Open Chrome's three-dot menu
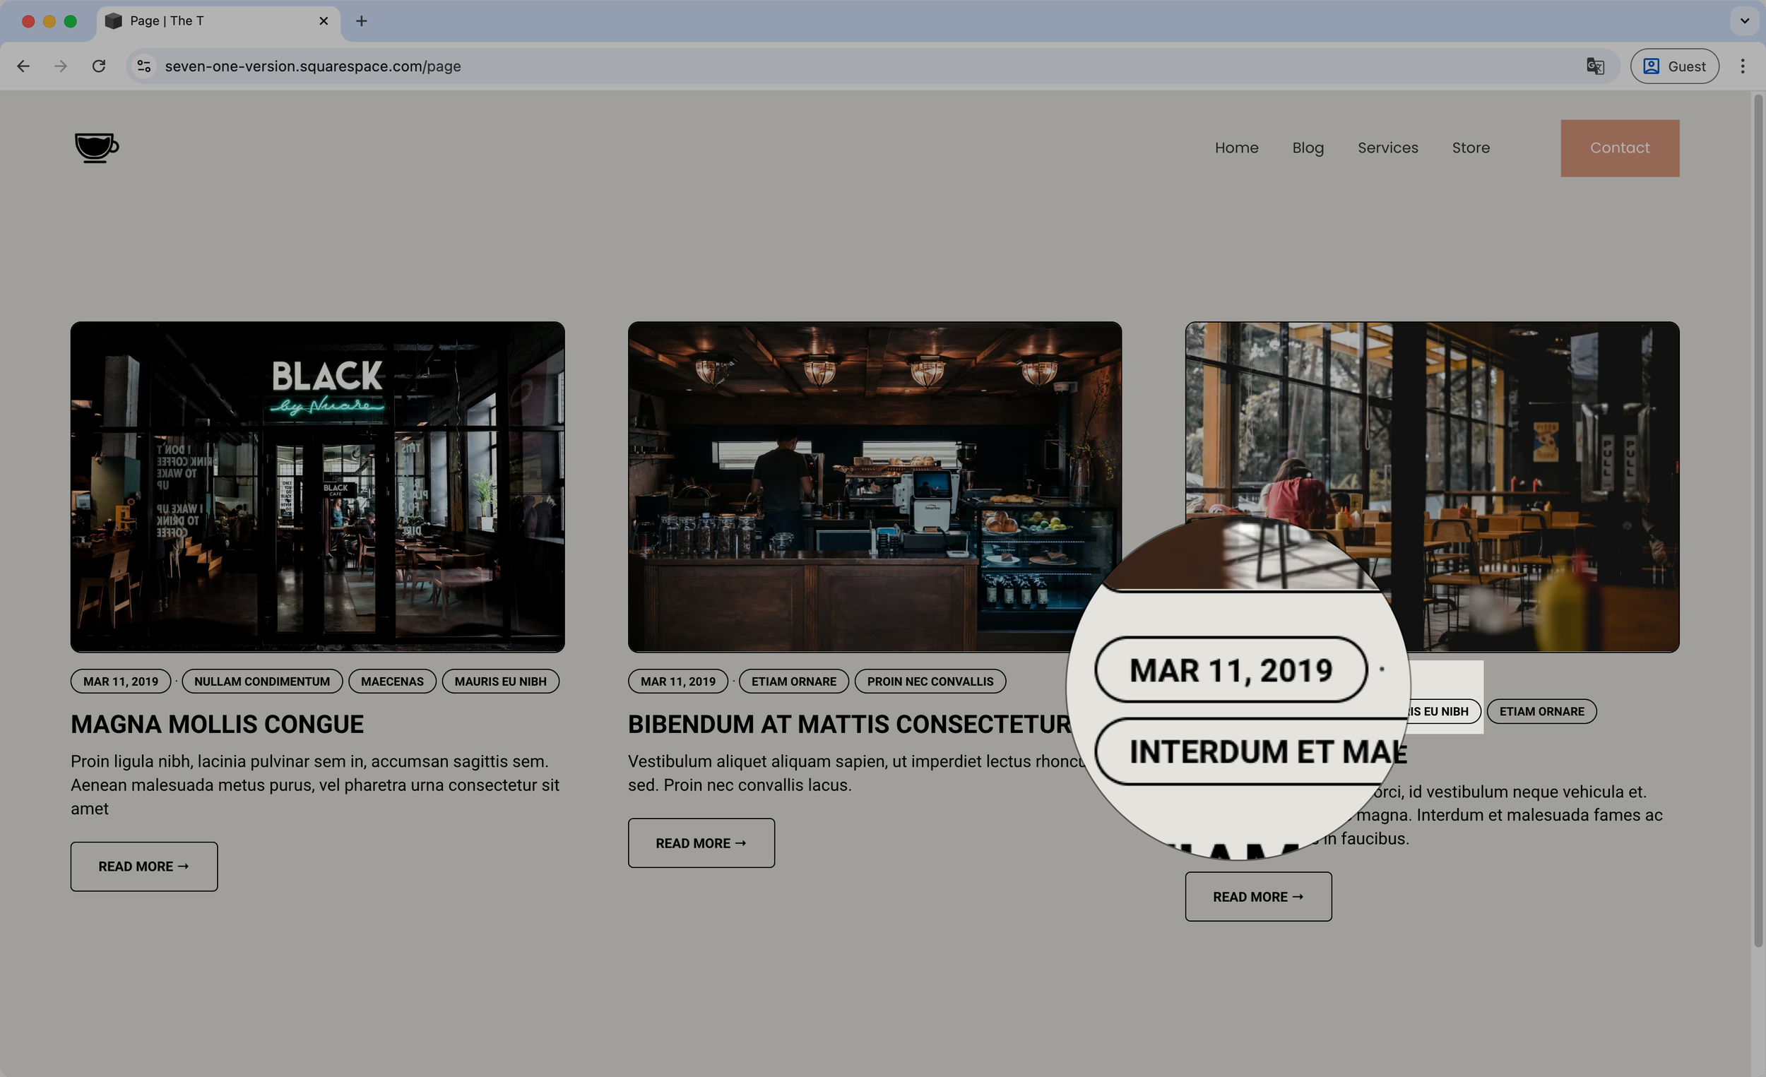This screenshot has height=1077, width=1766. click(1743, 66)
